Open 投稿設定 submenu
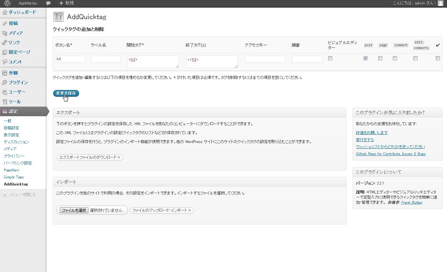447x272 pixels. coord(11,128)
